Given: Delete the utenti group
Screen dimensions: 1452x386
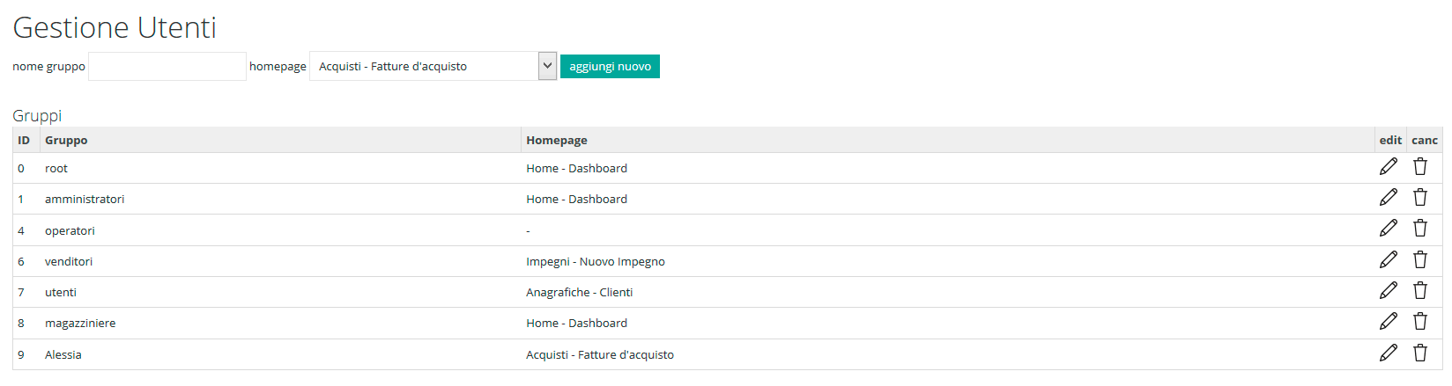Looking at the screenshot, I should [1420, 290].
